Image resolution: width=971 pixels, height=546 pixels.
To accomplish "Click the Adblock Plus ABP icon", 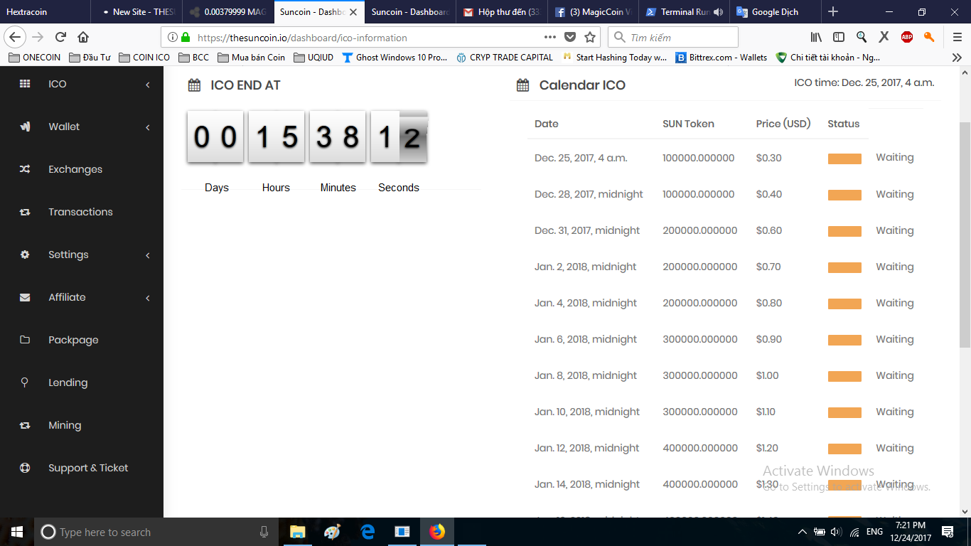I will point(907,37).
